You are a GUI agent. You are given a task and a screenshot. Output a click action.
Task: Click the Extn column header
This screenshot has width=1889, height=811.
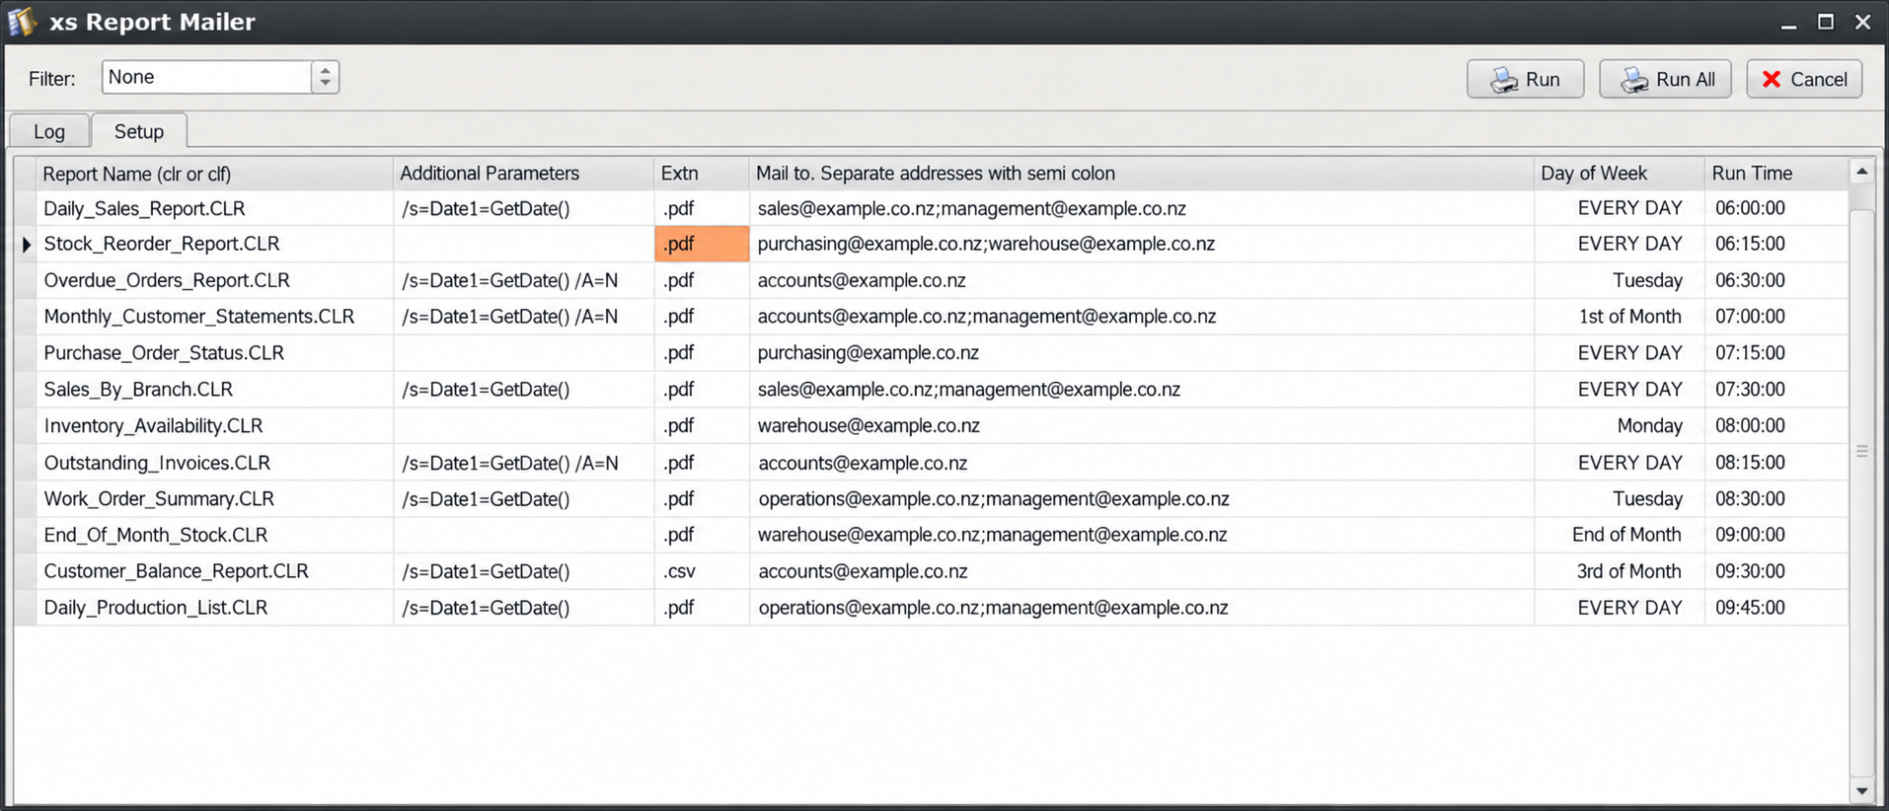[x=702, y=174]
